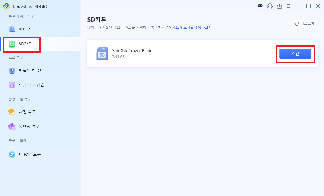Image resolution: width=324 pixels, height=196 pixels.
Task: Click the green SD card sidebar icon
Action: coord(12,44)
